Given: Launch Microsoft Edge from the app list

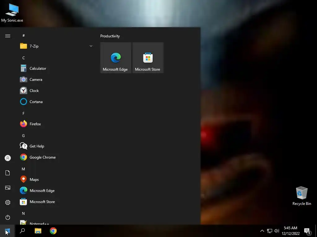Looking at the screenshot, I should 56,190.
